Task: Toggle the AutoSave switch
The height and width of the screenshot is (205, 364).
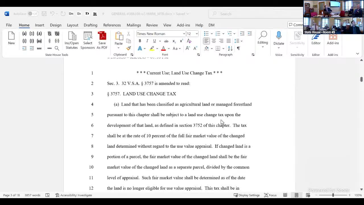Action: [33, 14]
